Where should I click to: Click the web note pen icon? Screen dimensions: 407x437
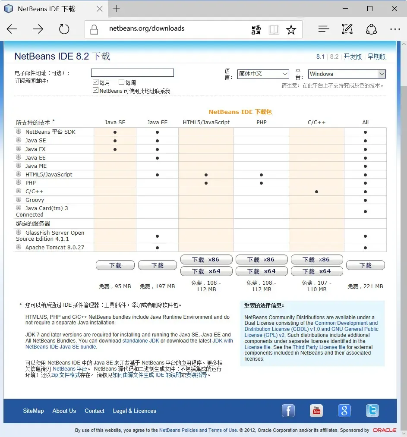pyautogui.click(x=347, y=29)
